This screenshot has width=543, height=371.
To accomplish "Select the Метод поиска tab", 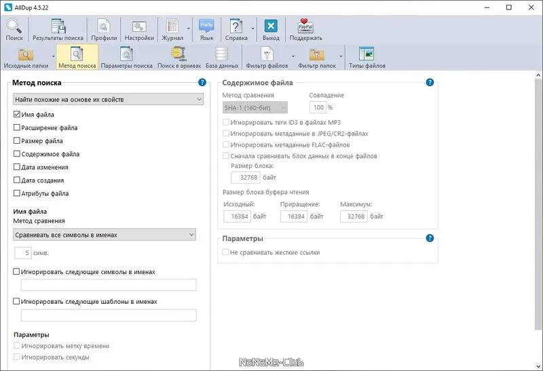I will click(x=77, y=58).
